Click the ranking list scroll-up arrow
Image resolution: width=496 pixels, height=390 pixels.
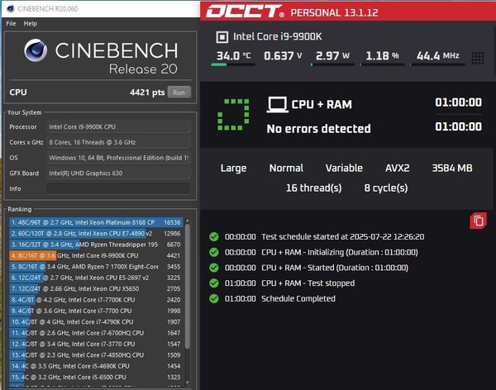(188, 221)
